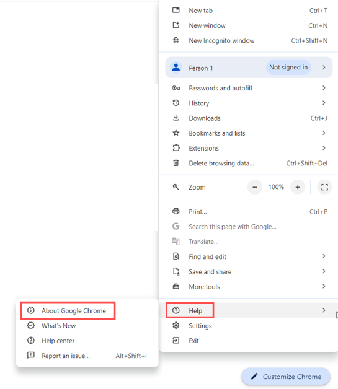Click the Ctrl+Shift+Del shortcut text
Image resolution: width=338 pixels, height=389 pixels.
click(307, 164)
